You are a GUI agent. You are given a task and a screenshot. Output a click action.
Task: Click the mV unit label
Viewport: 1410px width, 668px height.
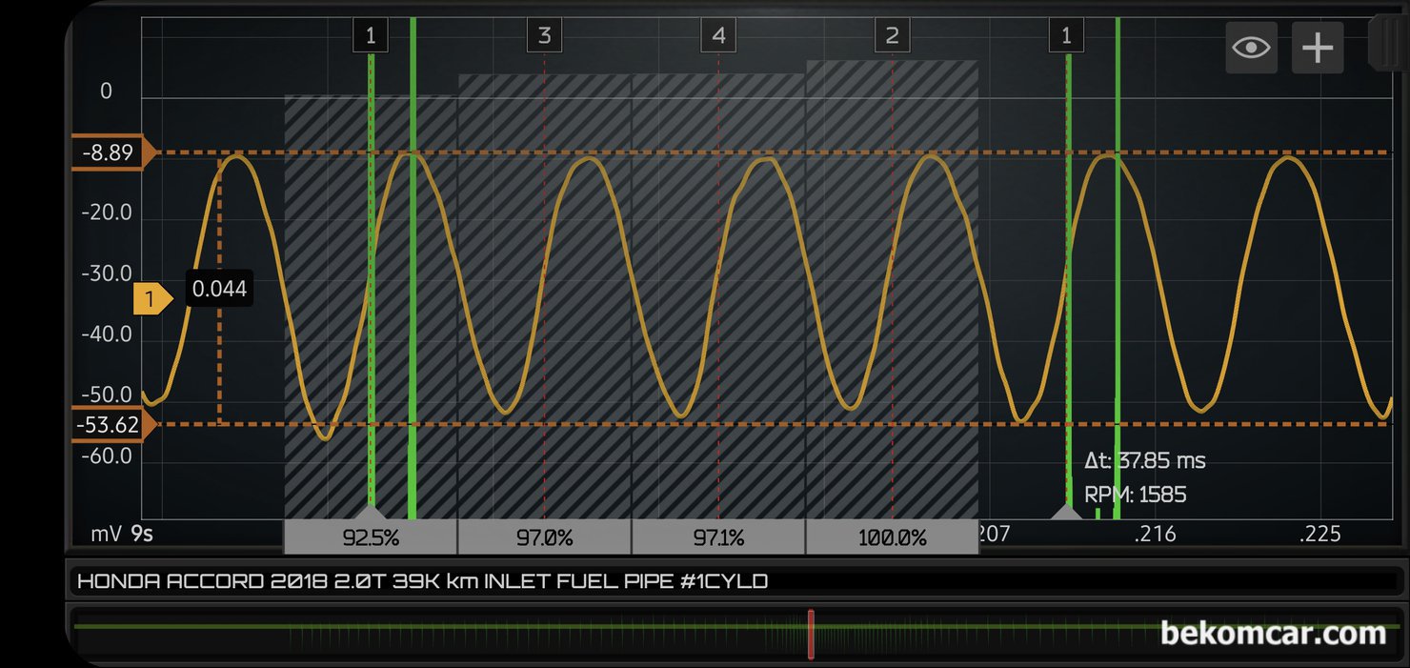tap(105, 535)
